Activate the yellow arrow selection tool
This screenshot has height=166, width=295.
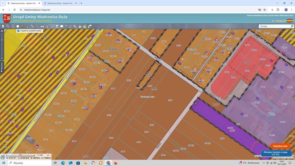[23, 26]
